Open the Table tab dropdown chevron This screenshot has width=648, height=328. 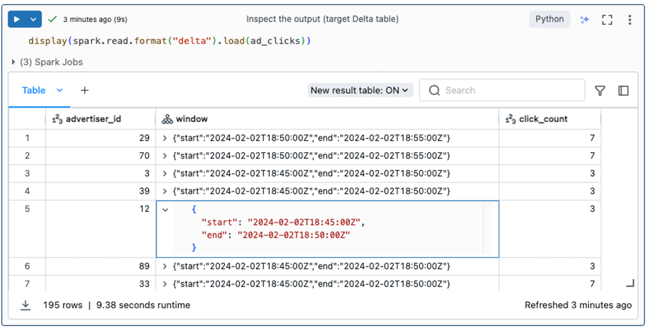[x=59, y=91]
